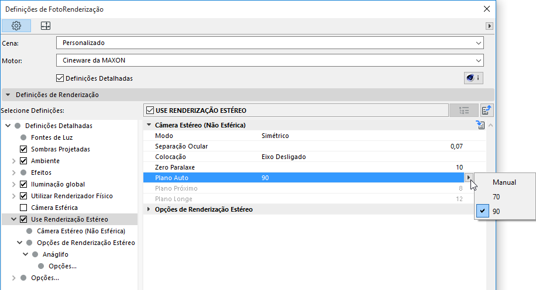Viewport: 536px width, 290px height.
Task: Collapse Definições de Renderização section
Action: point(8,95)
